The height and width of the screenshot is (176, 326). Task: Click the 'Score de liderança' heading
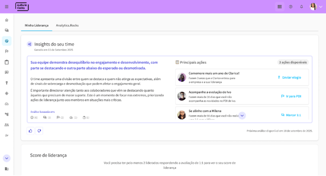tap(48, 156)
